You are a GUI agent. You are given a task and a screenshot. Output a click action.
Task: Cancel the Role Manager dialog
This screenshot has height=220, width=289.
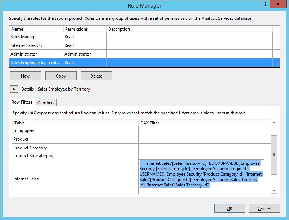click(264, 208)
